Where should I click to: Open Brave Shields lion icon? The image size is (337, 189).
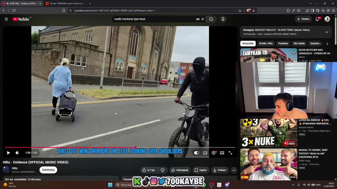pyautogui.click(x=248, y=10)
